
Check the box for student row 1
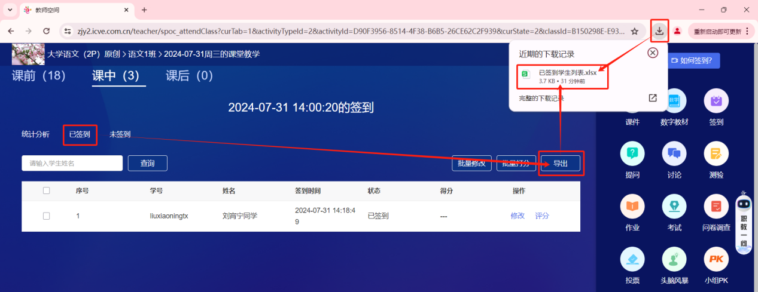[47, 216]
